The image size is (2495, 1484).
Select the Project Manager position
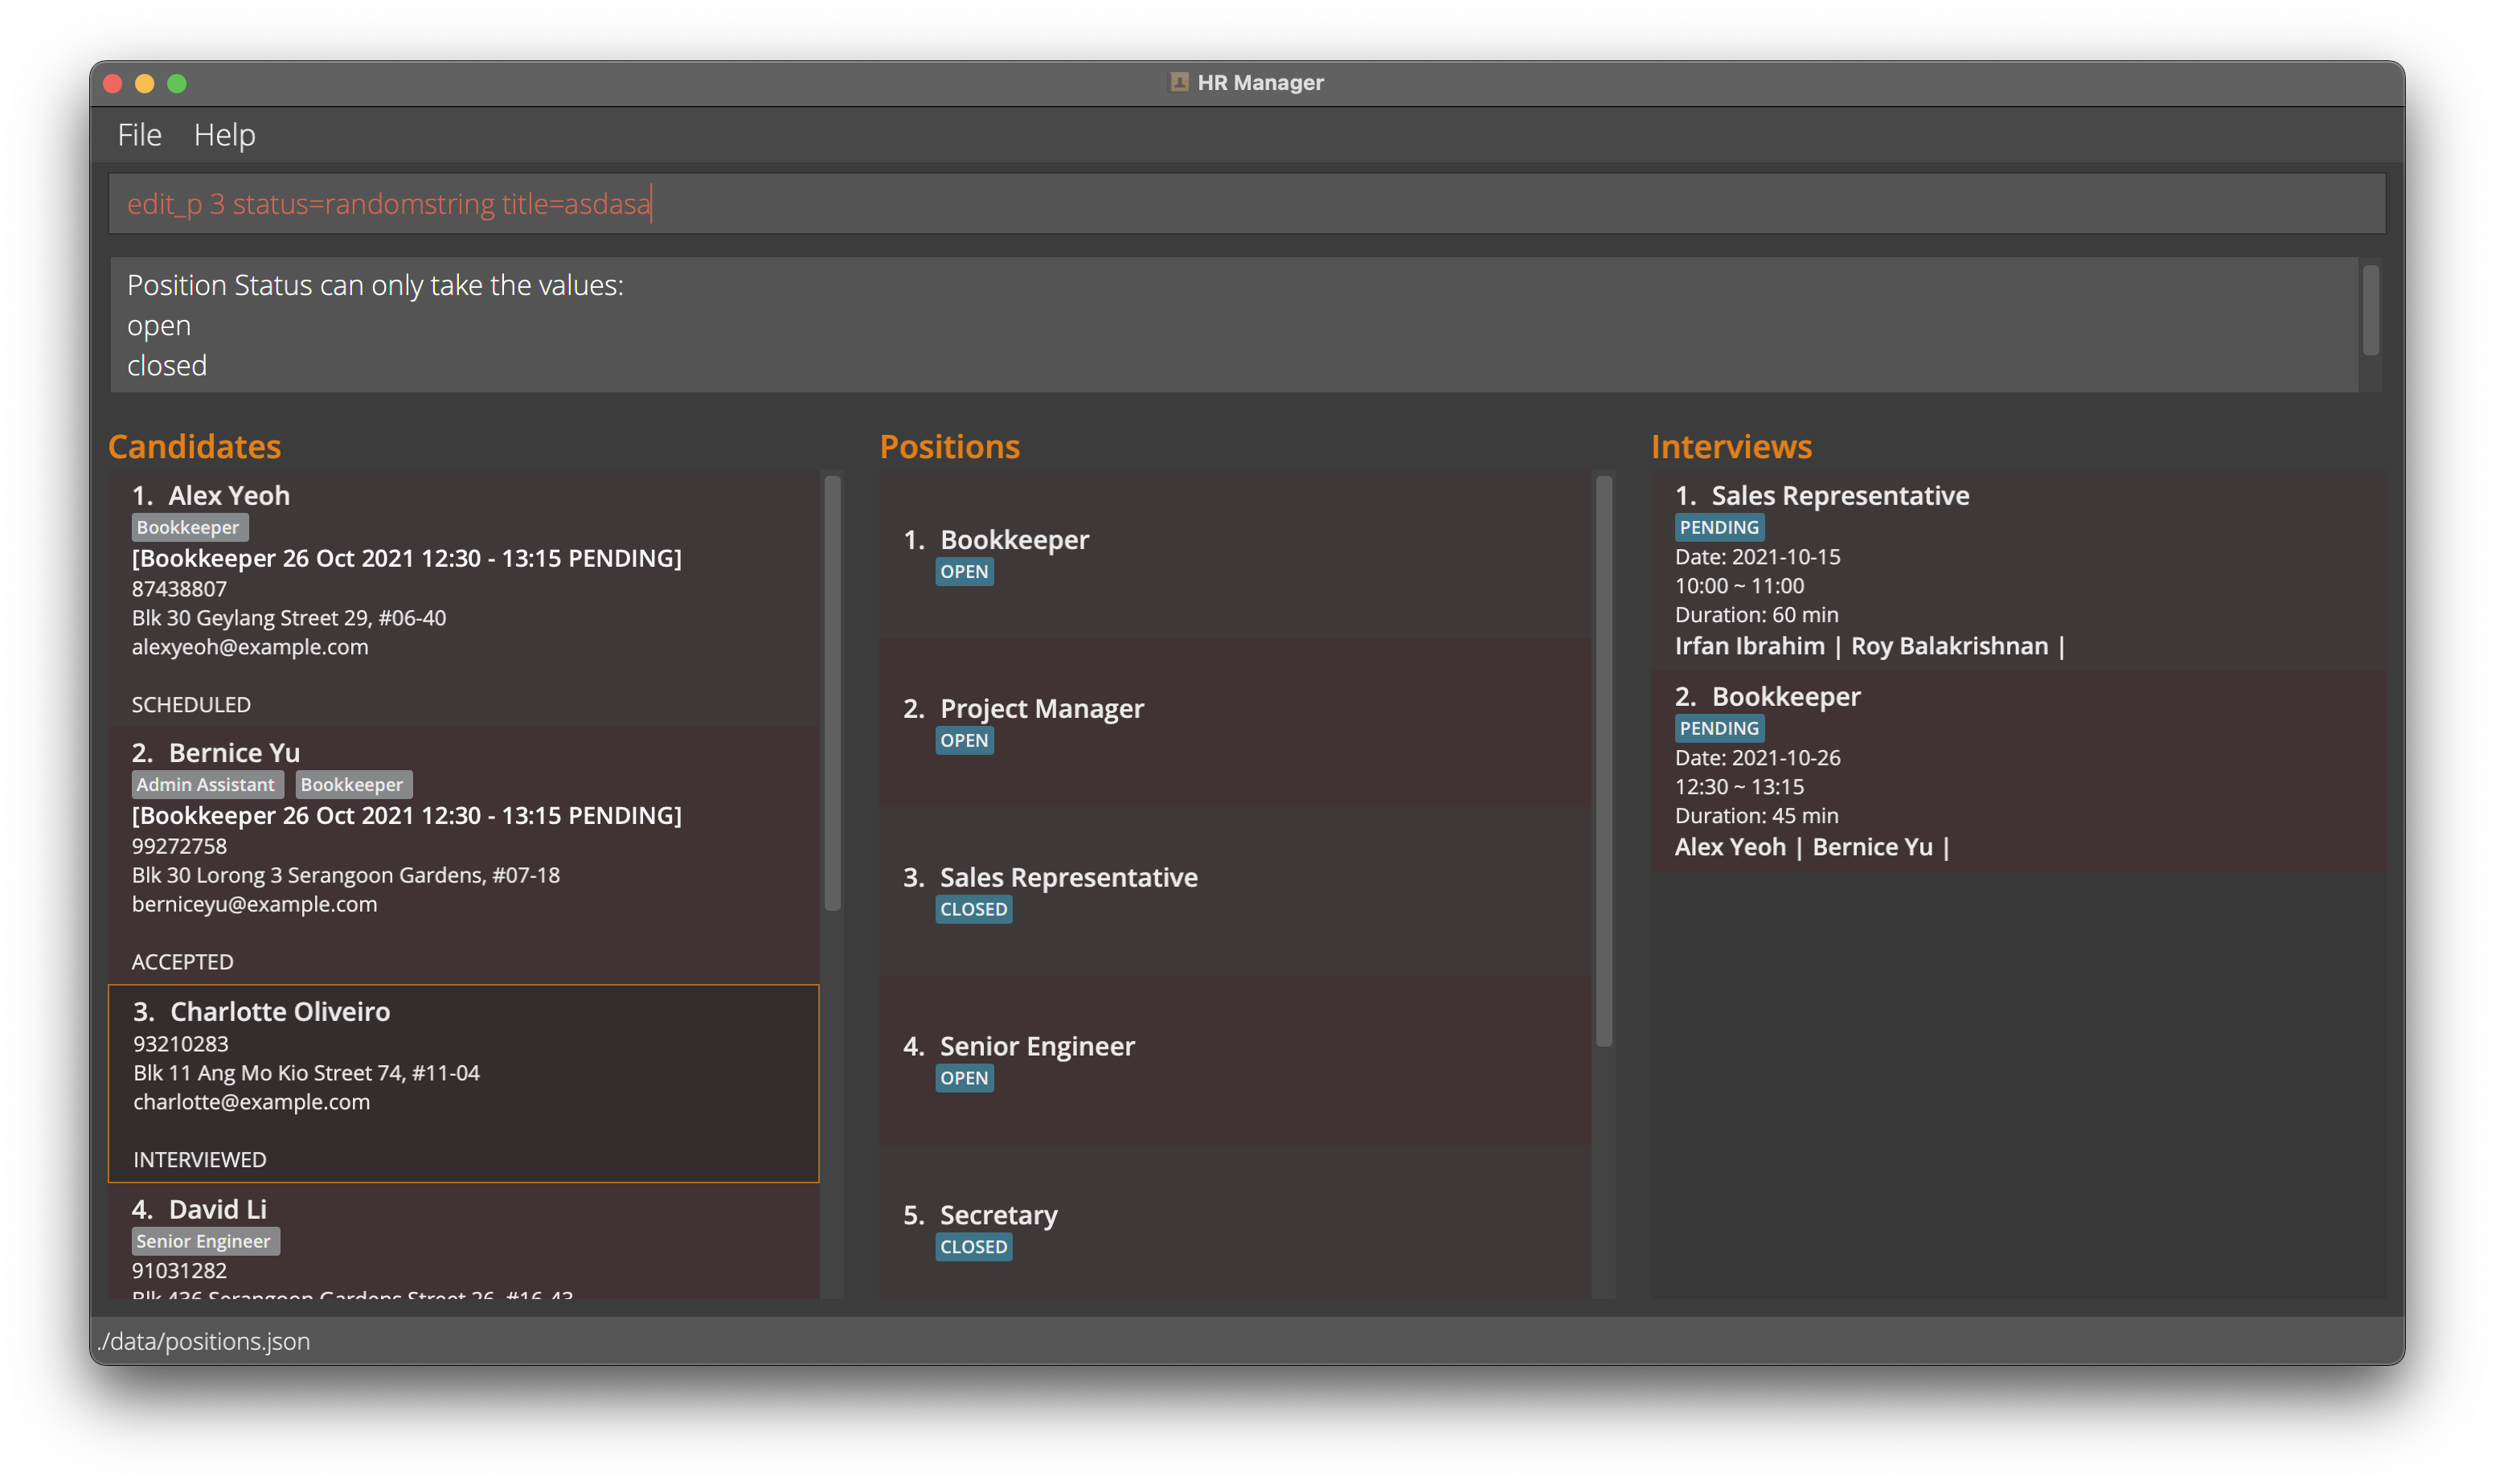(1041, 708)
